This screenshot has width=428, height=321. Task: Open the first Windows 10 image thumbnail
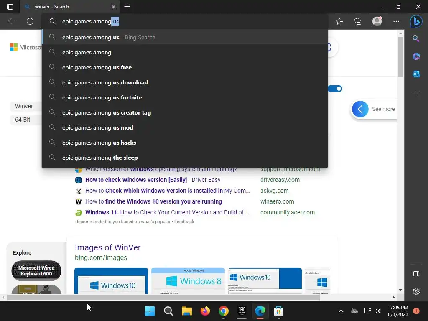click(x=111, y=280)
